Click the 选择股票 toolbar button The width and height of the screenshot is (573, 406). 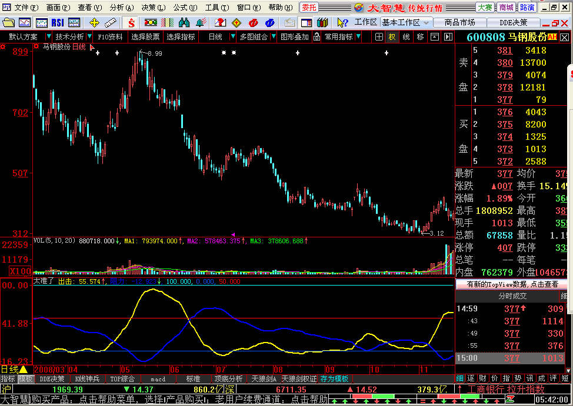pos(145,37)
